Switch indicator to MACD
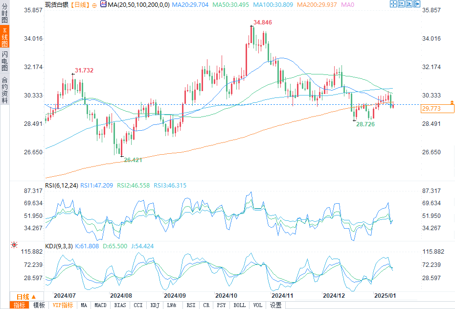Viewport: 455px width, 309px height. 100,305
